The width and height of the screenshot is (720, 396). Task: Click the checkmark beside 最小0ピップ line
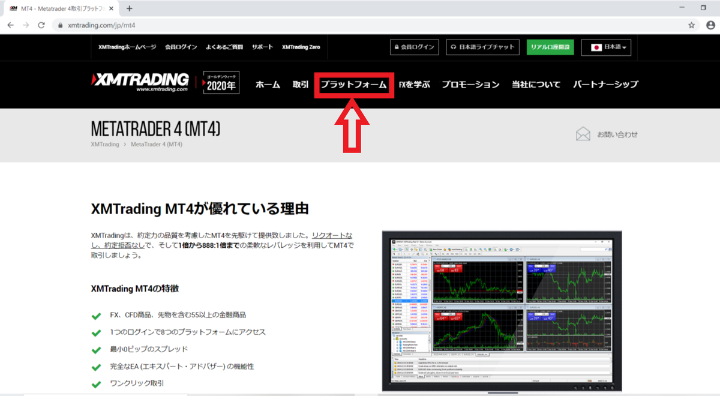tap(96, 350)
